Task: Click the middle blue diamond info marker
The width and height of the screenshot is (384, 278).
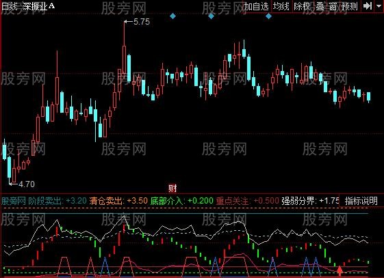Action: click(211, 16)
